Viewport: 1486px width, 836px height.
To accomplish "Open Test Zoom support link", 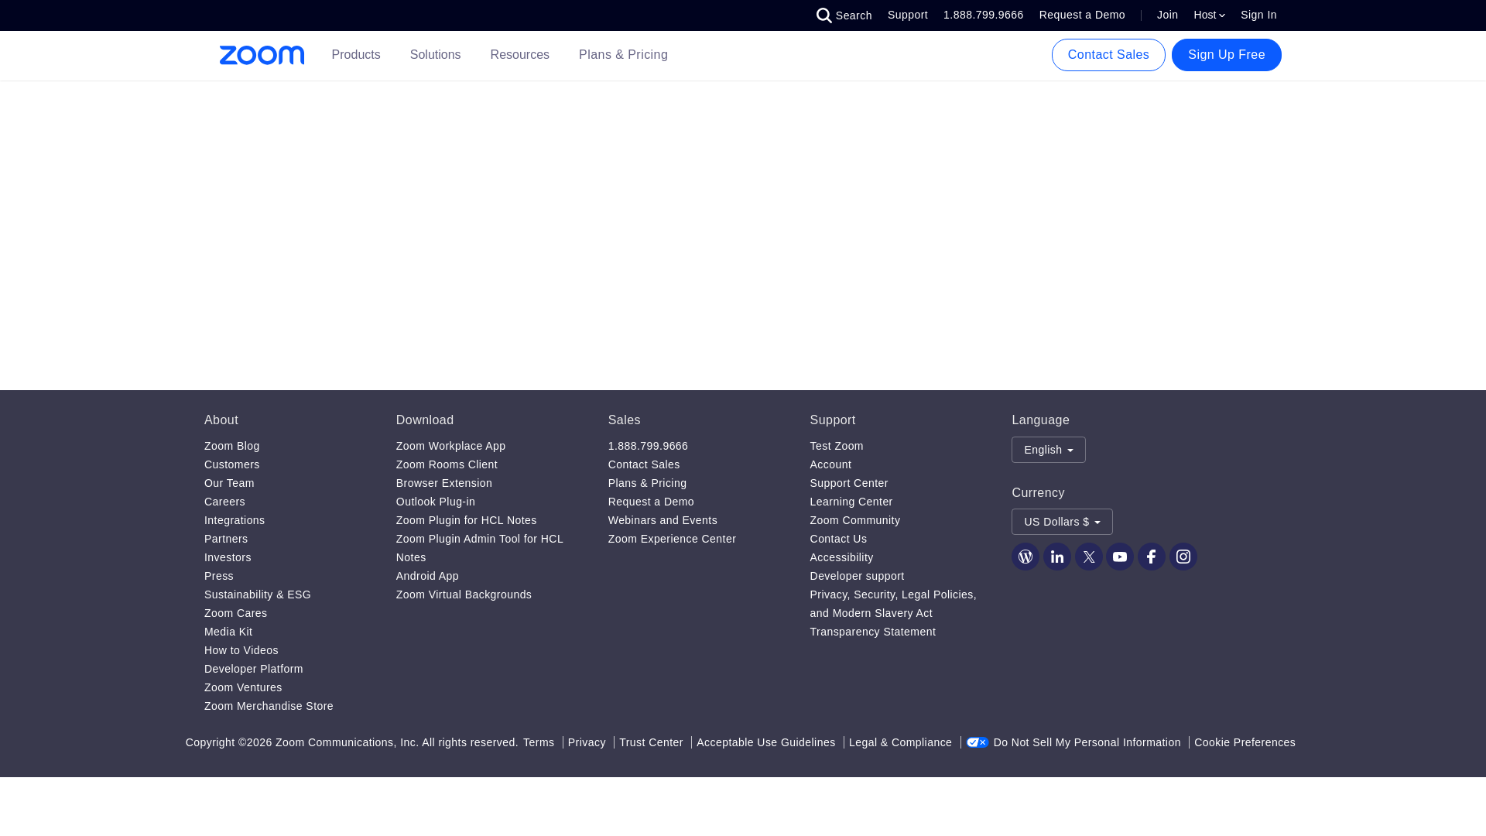I will 837,446.
